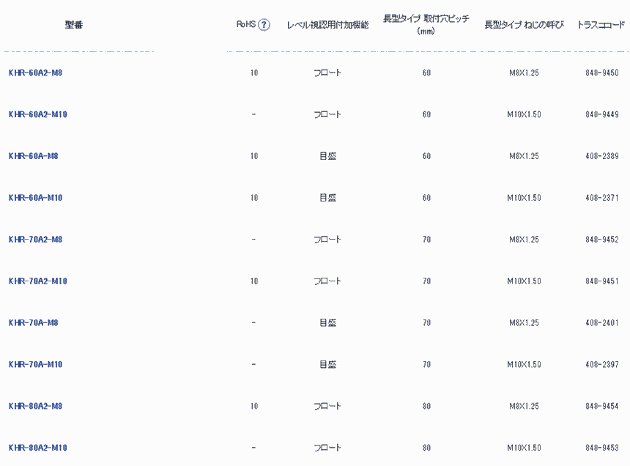Select the KHR-60A-M8 model link
This screenshot has width=630, height=466.
tap(33, 156)
